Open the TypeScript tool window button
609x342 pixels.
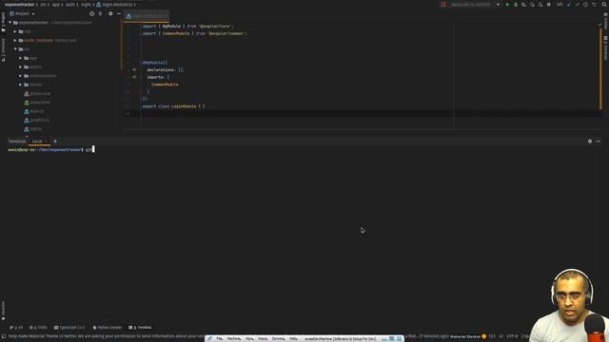[x=69, y=327]
